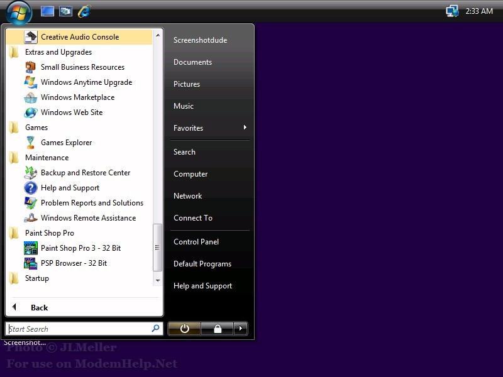Click the Windows Remote Assistance icon
Viewport: 503px width, 377px height.
[31, 217]
